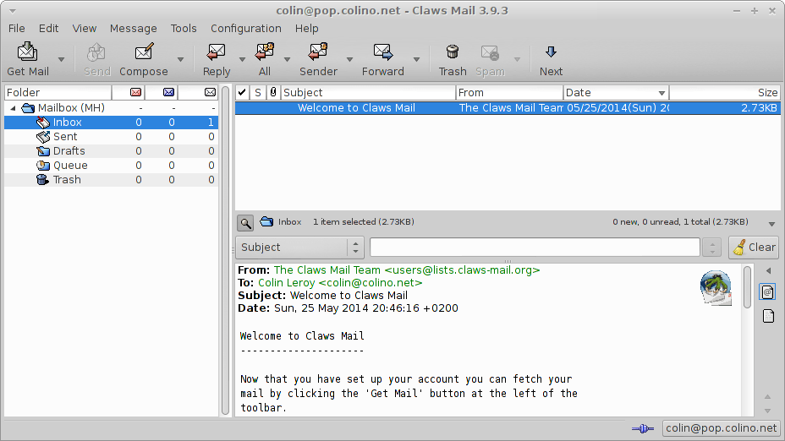Open window menu arrow in title bar
The image size is (785, 441).
point(13,10)
